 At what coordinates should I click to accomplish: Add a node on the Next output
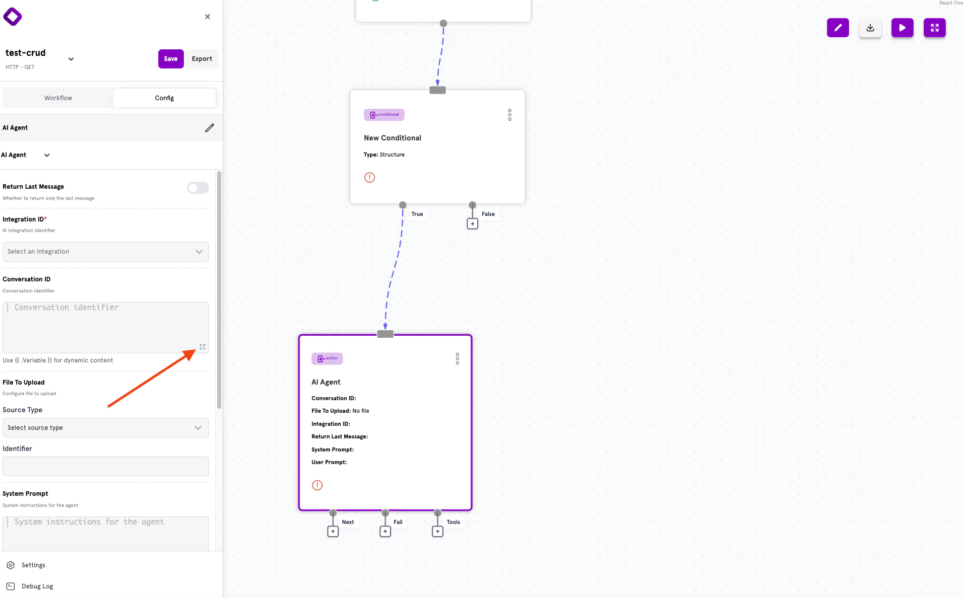coord(333,532)
